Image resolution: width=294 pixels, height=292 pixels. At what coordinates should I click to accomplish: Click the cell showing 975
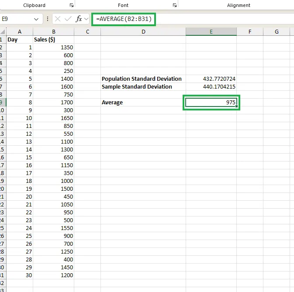point(211,103)
